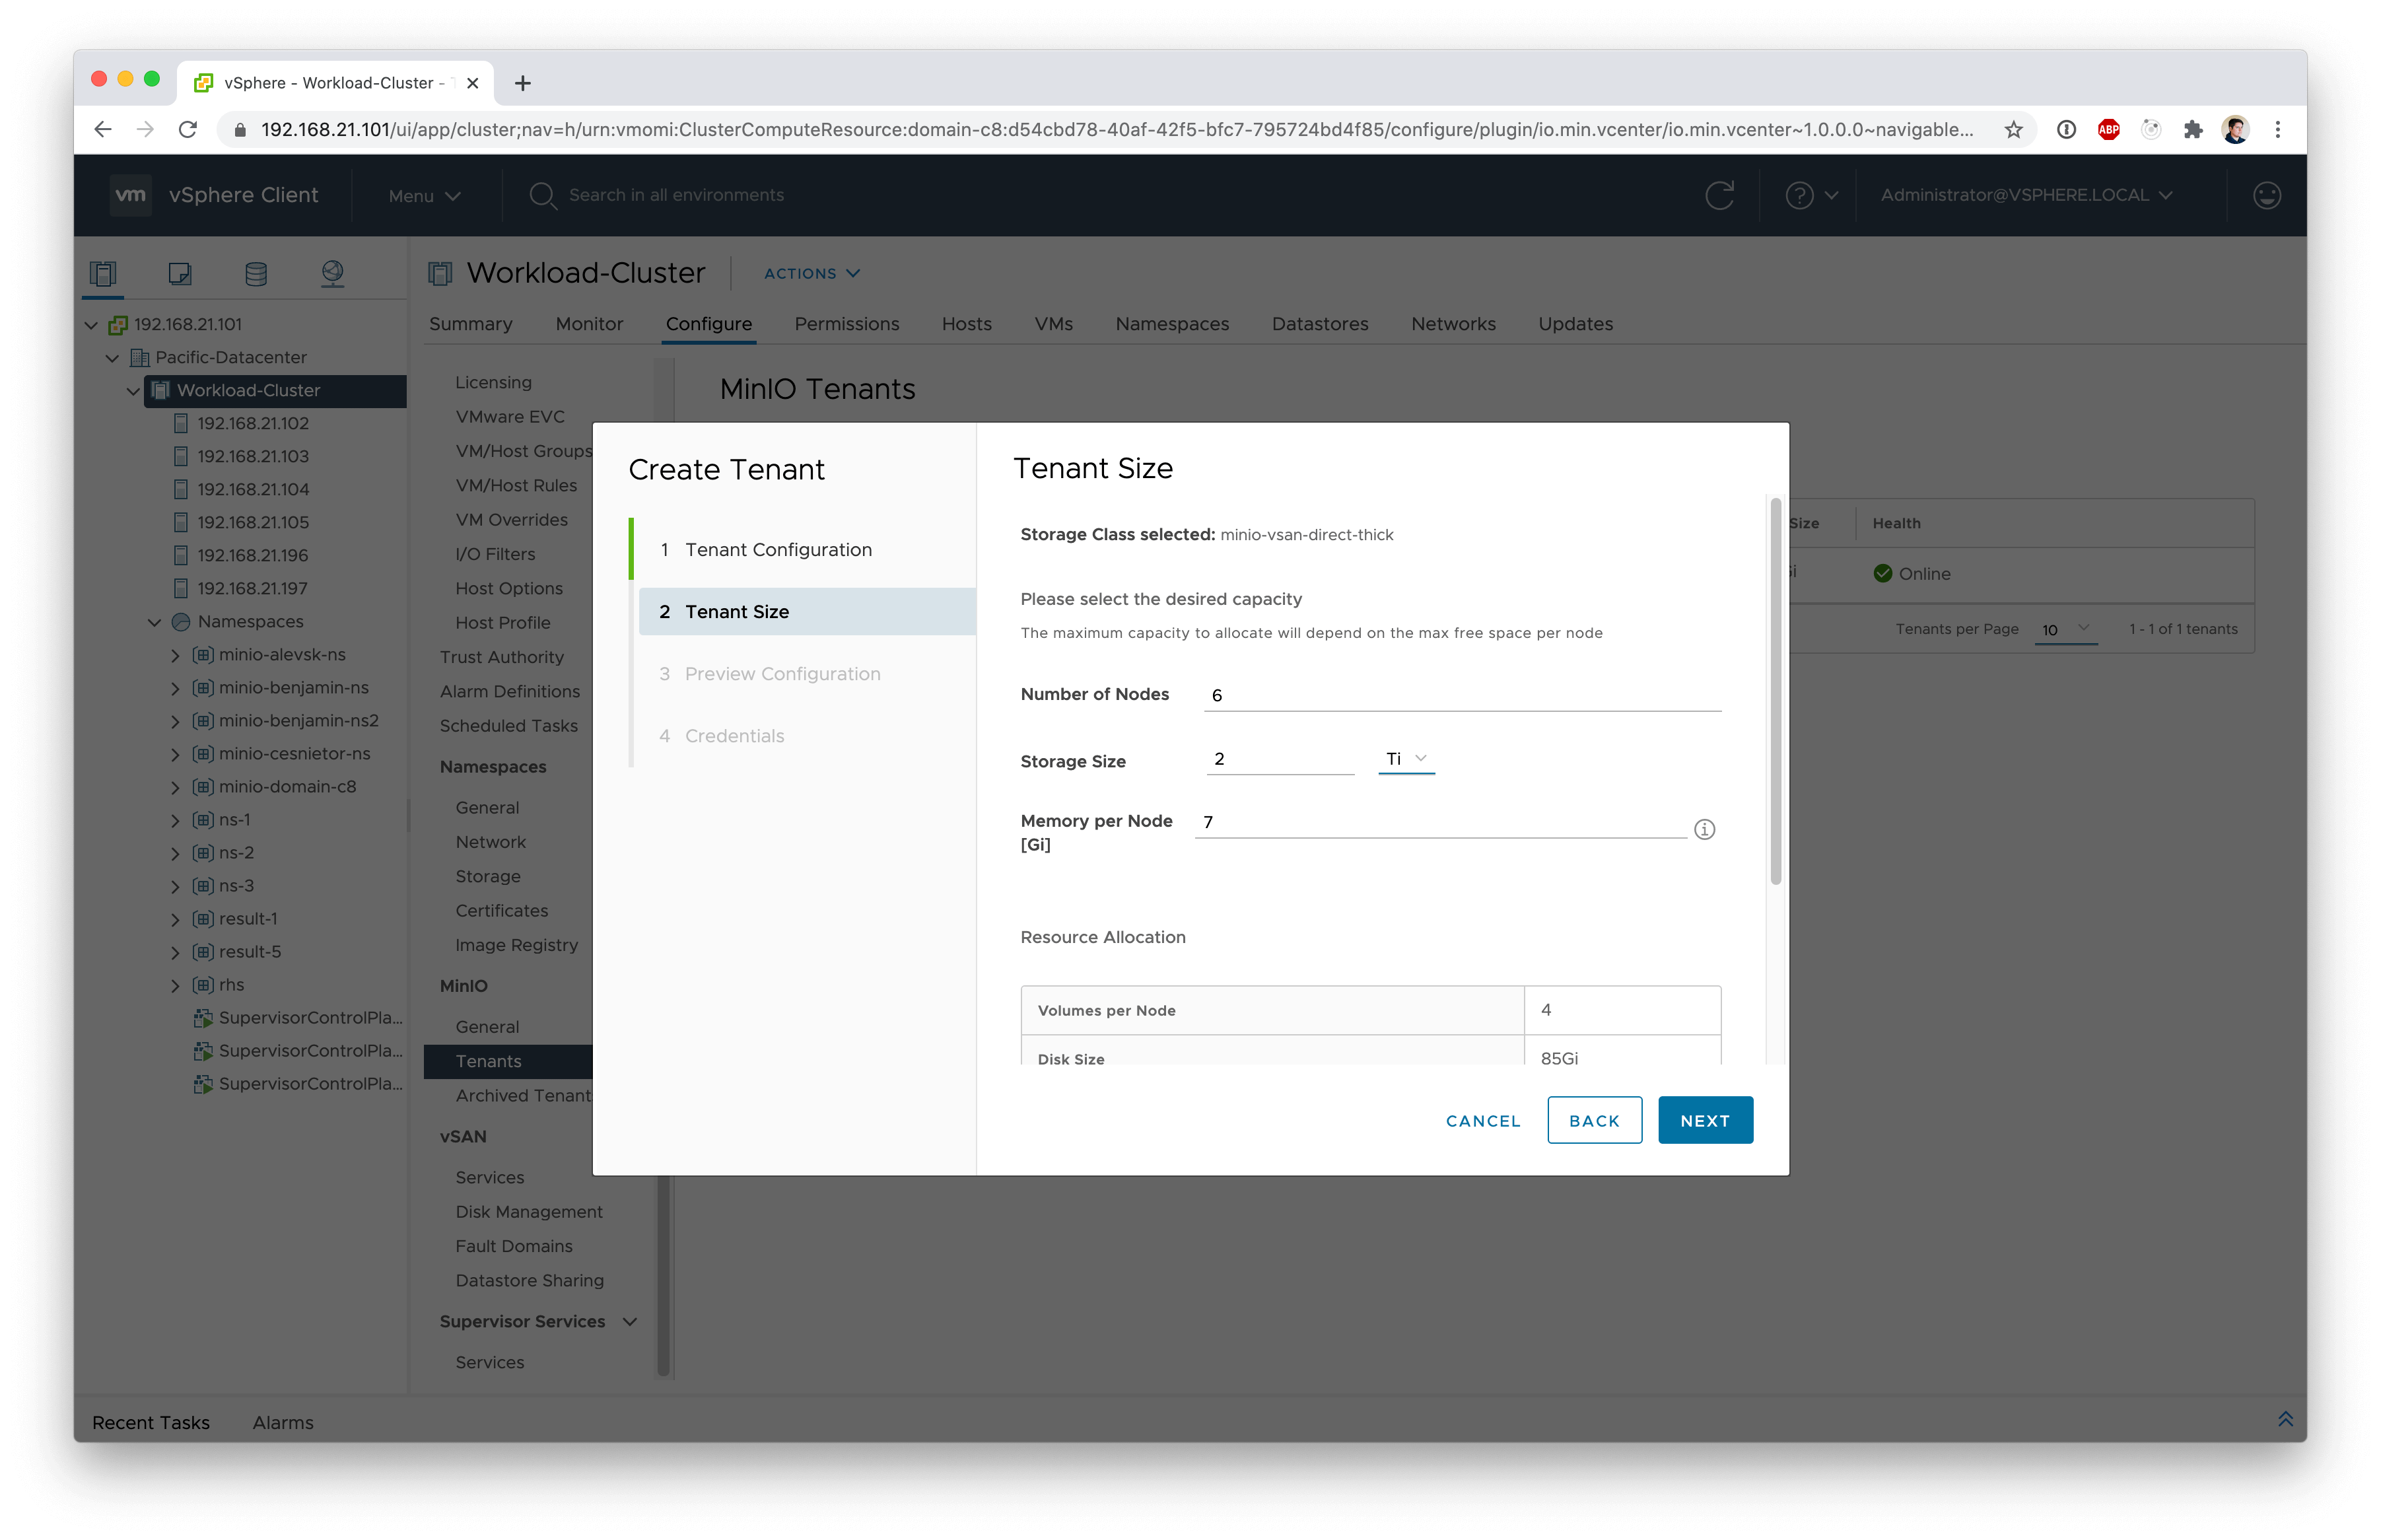2381x1540 pixels.
Task: Open the Storage Size unit dropdown
Action: click(1405, 759)
